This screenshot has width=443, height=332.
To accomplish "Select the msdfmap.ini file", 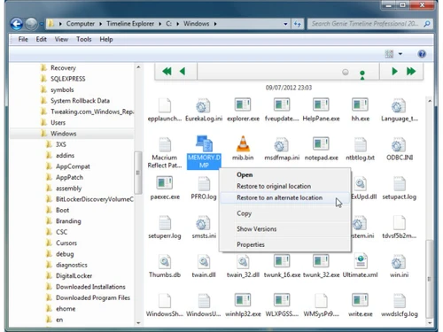I will pos(282,149).
